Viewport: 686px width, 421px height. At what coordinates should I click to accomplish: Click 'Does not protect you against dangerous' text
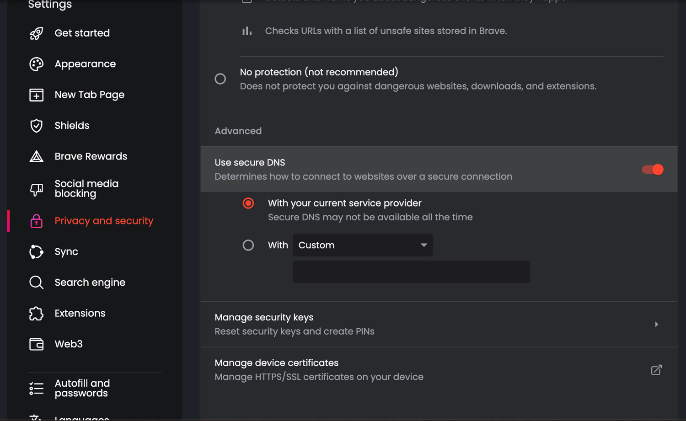coord(418,86)
